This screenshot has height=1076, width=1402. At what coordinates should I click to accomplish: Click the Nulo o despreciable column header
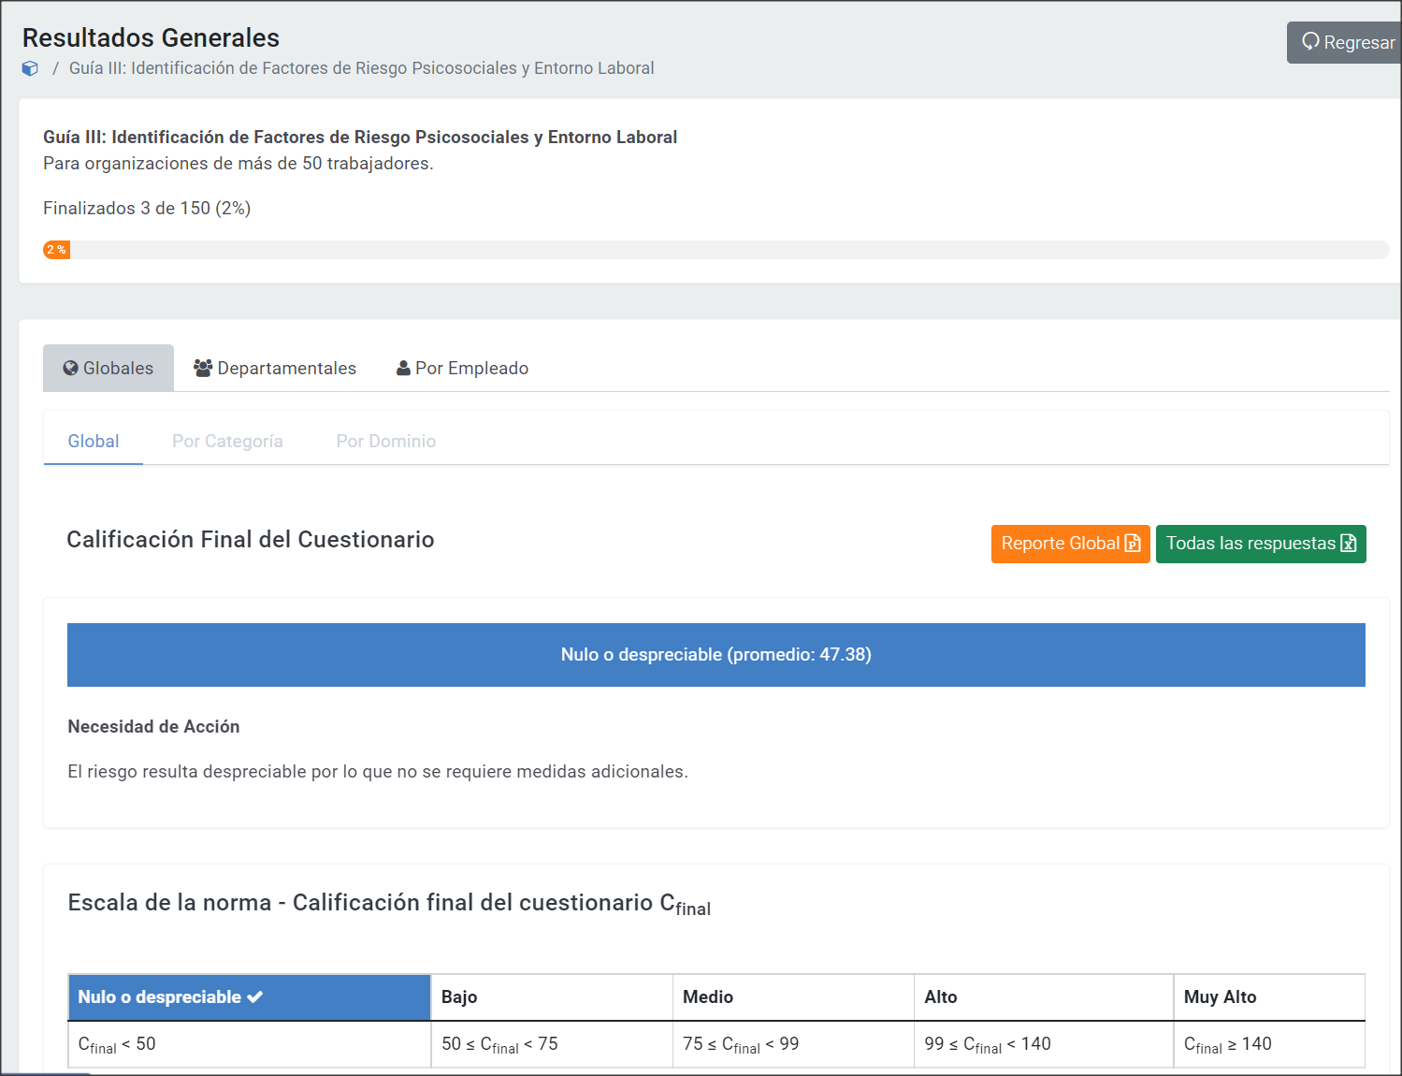pos(250,997)
